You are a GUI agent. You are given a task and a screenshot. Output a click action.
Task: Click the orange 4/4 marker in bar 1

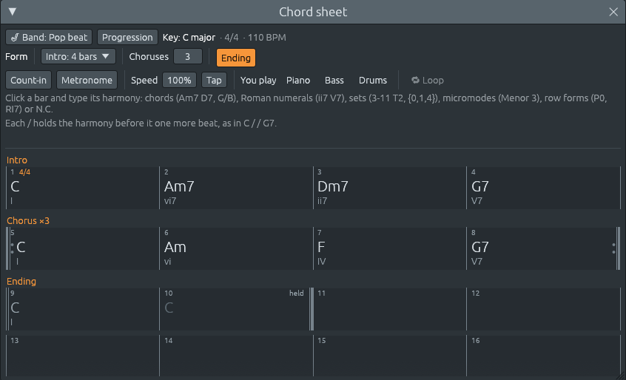(x=24, y=172)
